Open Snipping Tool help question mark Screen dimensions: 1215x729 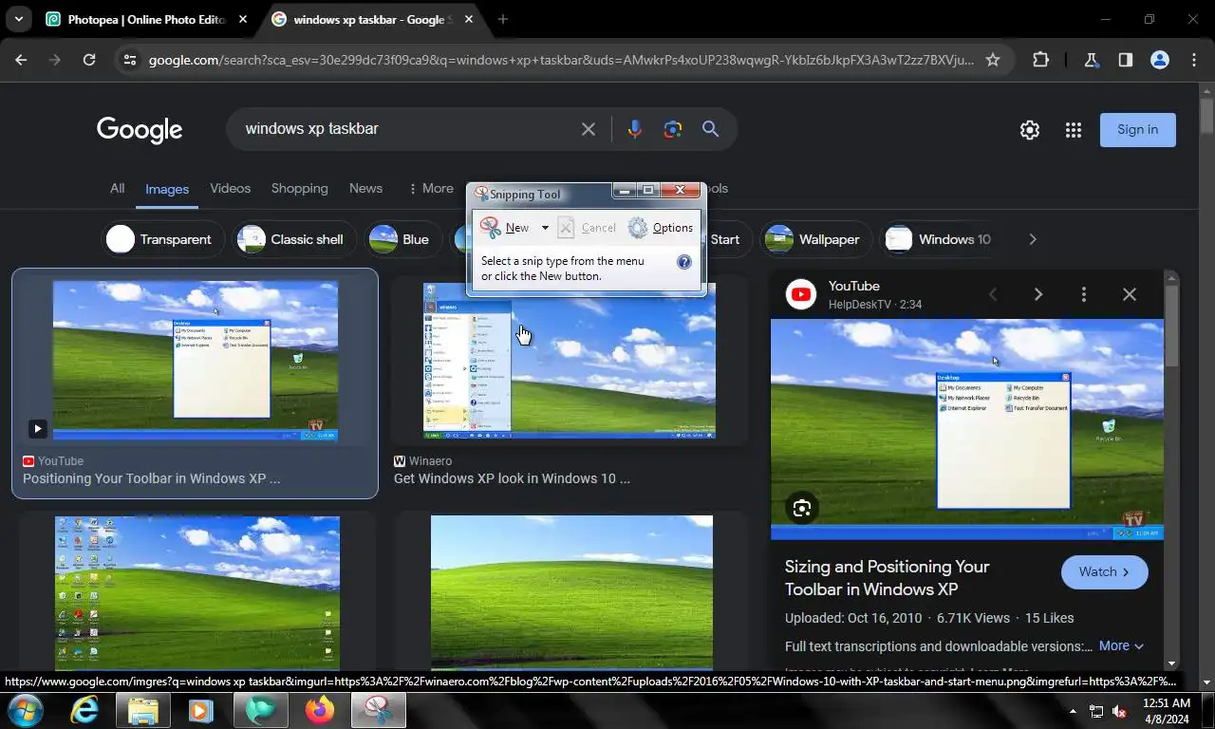tap(683, 262)
